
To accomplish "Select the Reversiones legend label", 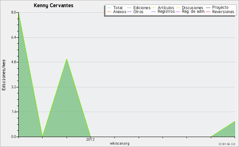I will 223,12.
